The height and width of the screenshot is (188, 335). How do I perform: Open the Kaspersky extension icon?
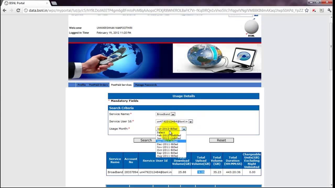[x=314, y=10]
